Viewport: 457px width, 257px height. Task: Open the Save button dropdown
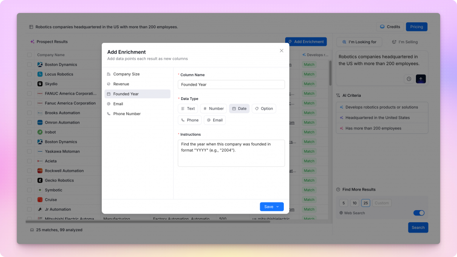278,207
